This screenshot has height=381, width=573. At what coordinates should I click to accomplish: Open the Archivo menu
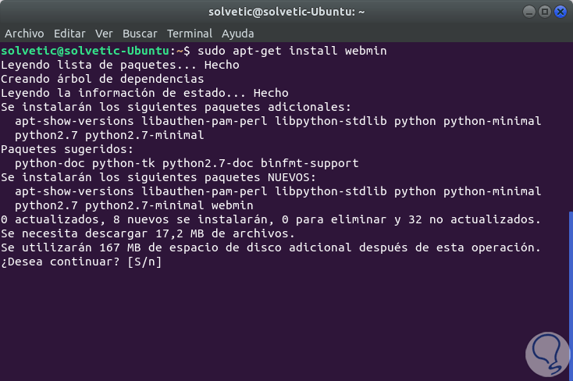pos(24,34)
